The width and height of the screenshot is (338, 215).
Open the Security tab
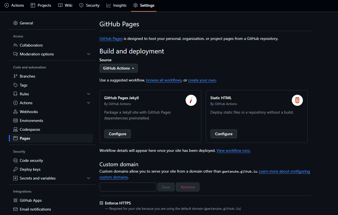pyautogui.click(x=89, y=5)
